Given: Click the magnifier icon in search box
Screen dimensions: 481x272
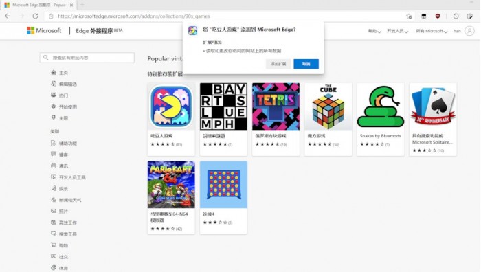Looking at the screenshot, I should coord(46,58).
